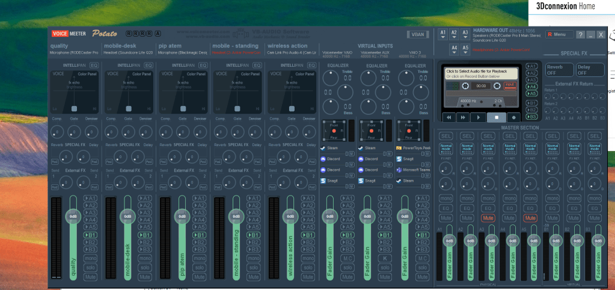The width and height of the screenshot is (615, 290).
Task: Toggle Delay special FX on
Action: pyautogui.click(x=590, y=70)
